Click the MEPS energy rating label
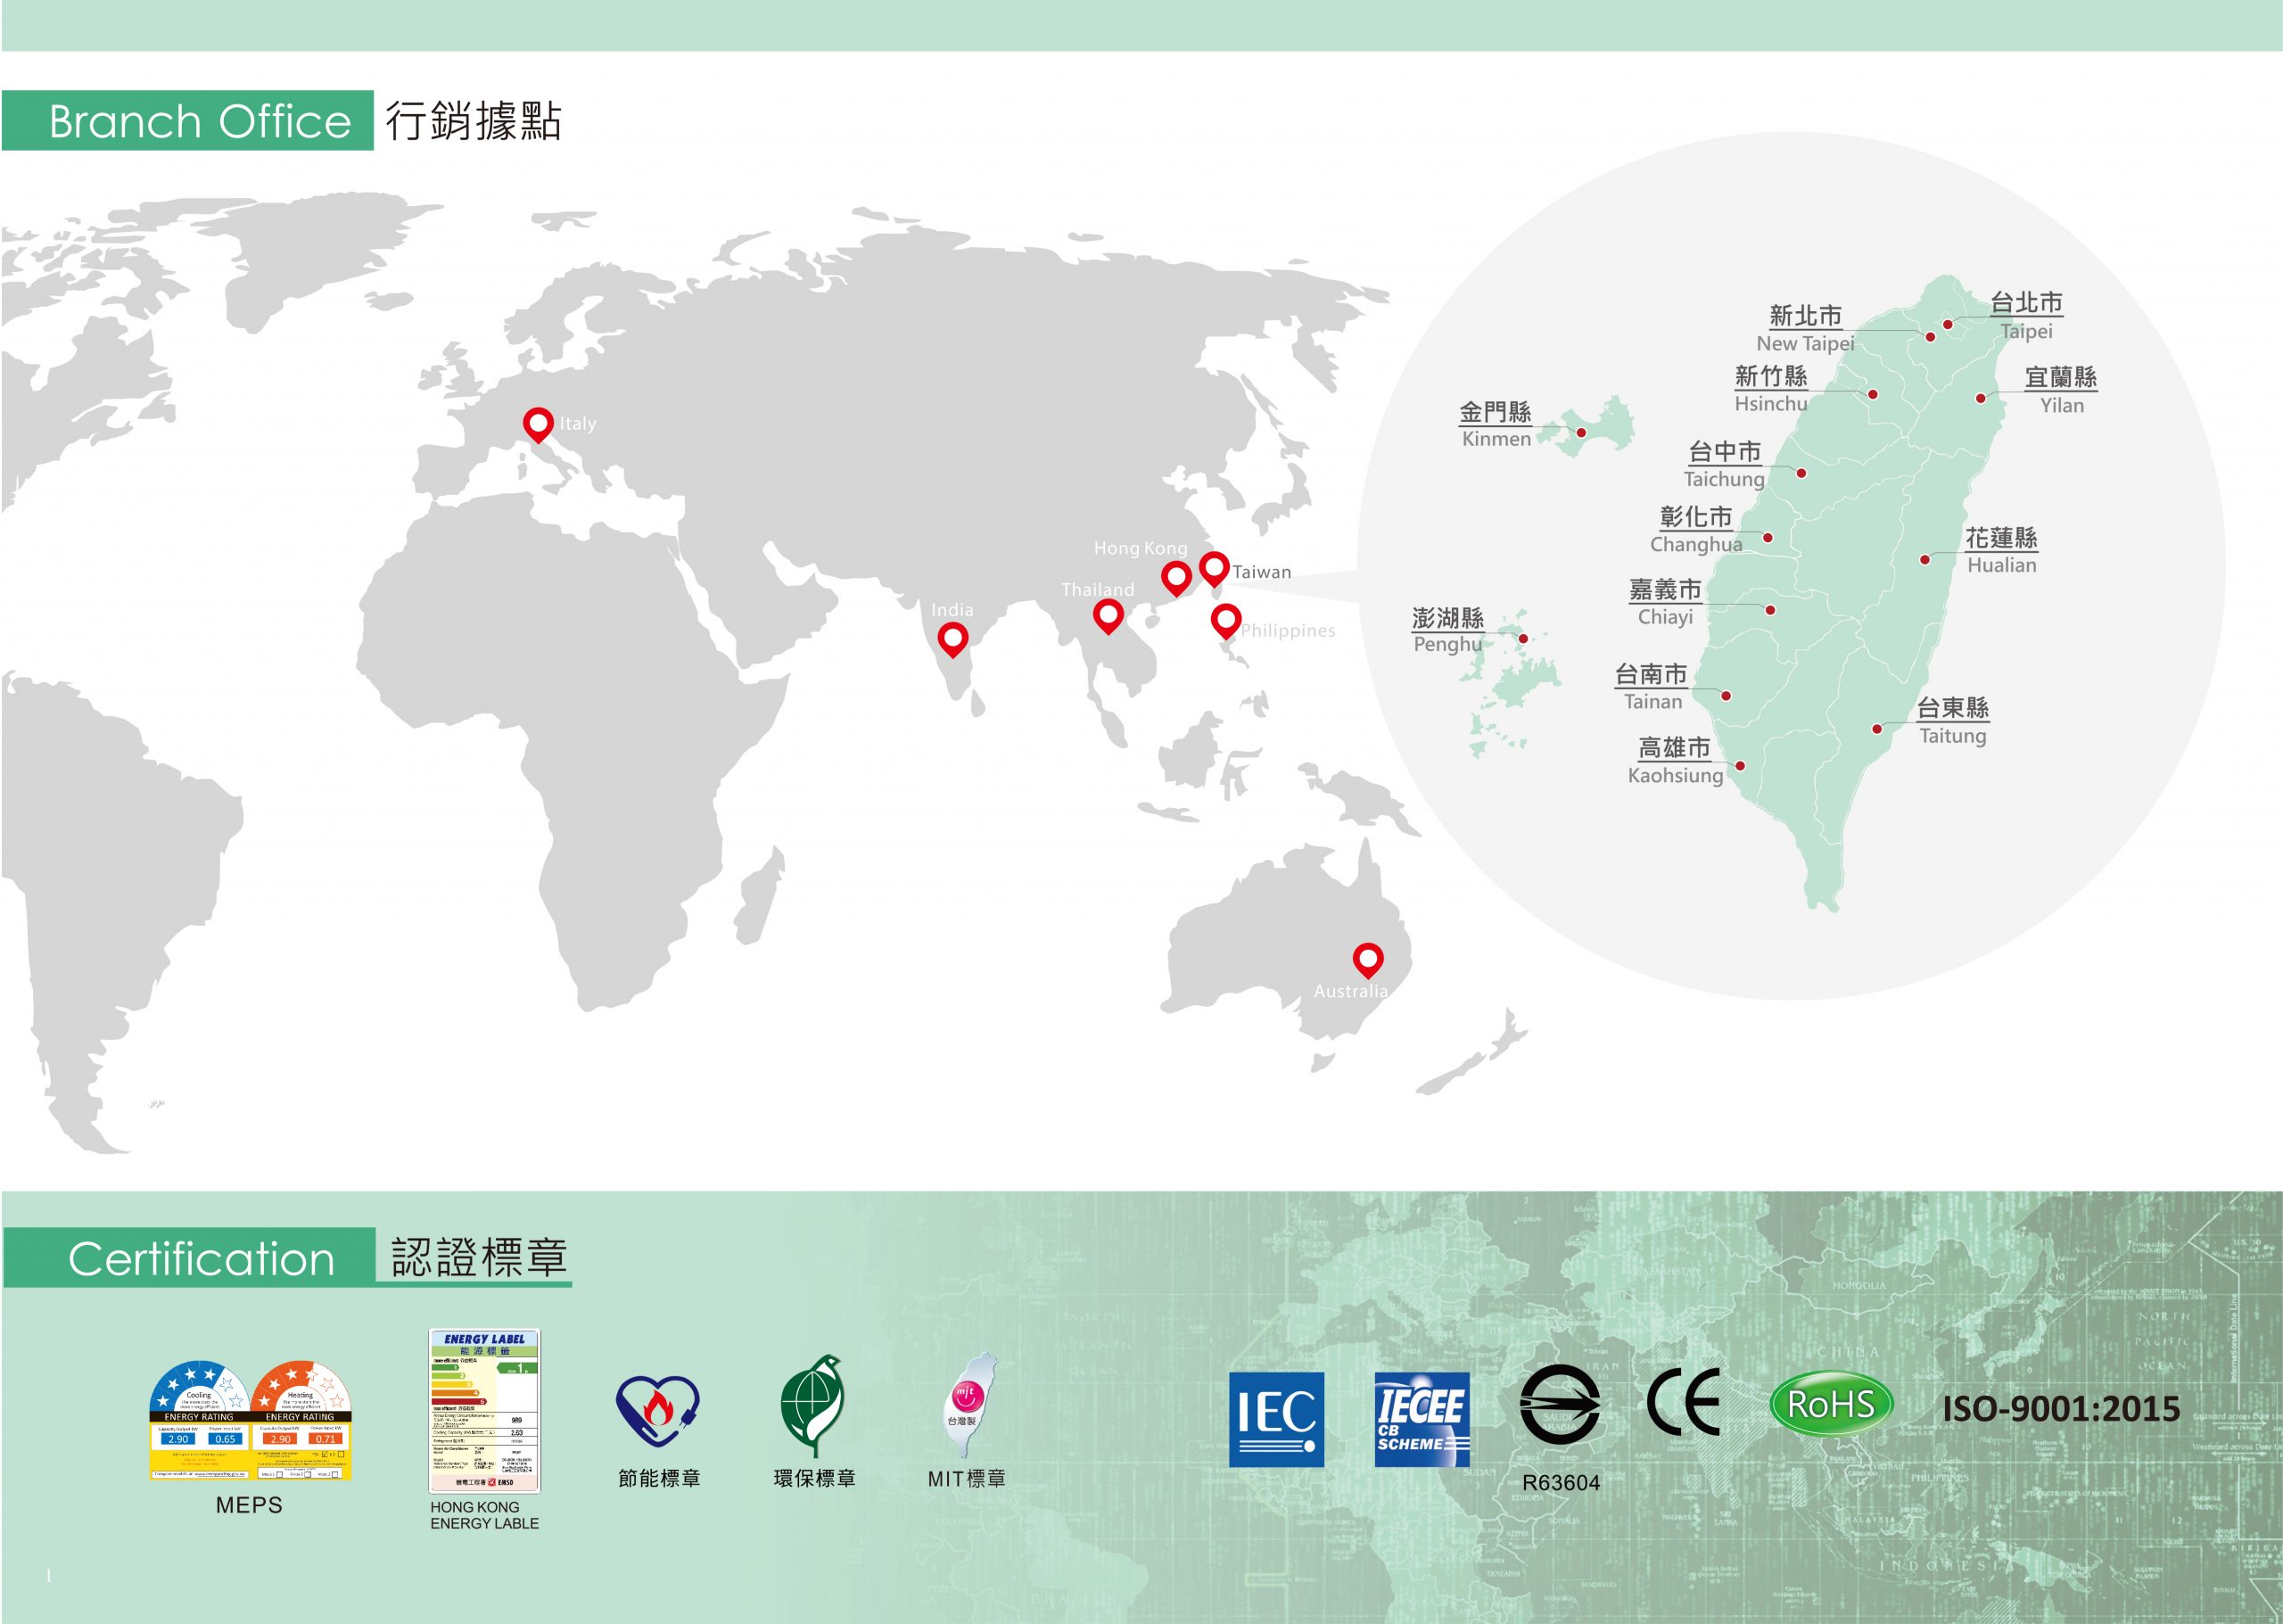Screen dimensions: 2283x1624 point(250,1421)
